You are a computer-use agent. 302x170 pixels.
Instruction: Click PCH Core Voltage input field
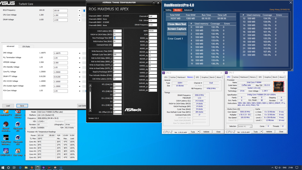[60, 91]
